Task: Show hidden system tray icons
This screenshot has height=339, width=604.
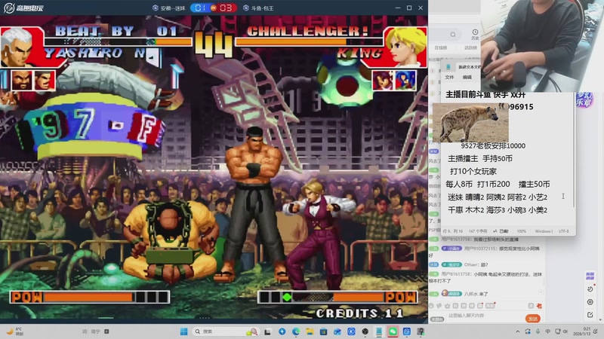Action: coord(517,331)
